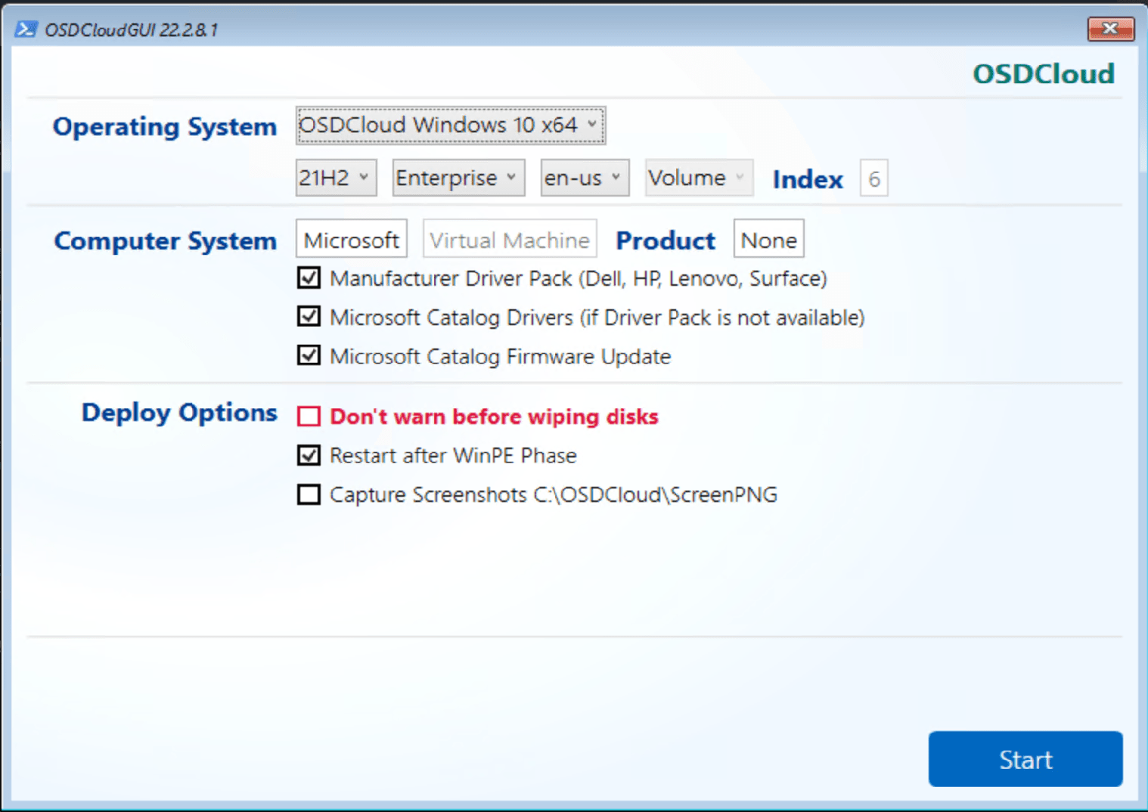The width and height of the screenshot is (1148, 812).
Task: Click the Start deployment button
Action: [x=1025, y=759]
